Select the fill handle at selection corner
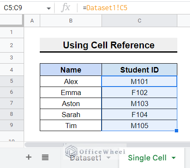The height and width of the screenshot is (168, 190). (176, 131)
